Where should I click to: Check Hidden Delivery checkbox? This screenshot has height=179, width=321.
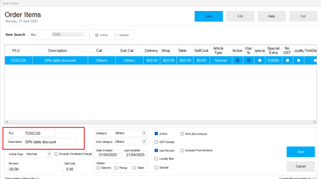pos(98,168)
